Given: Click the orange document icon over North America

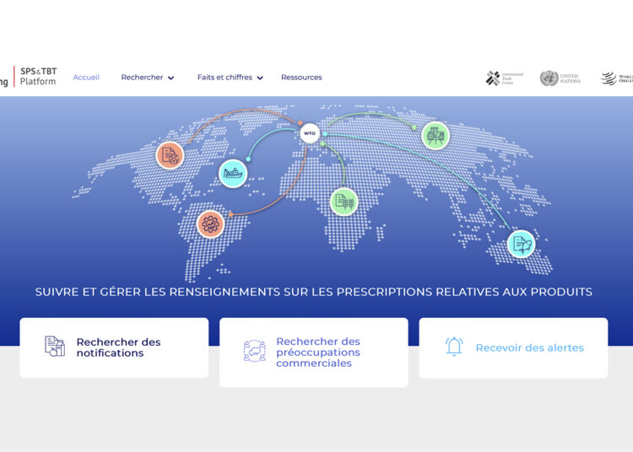Looking at the screenshot, I should [170, 154].
